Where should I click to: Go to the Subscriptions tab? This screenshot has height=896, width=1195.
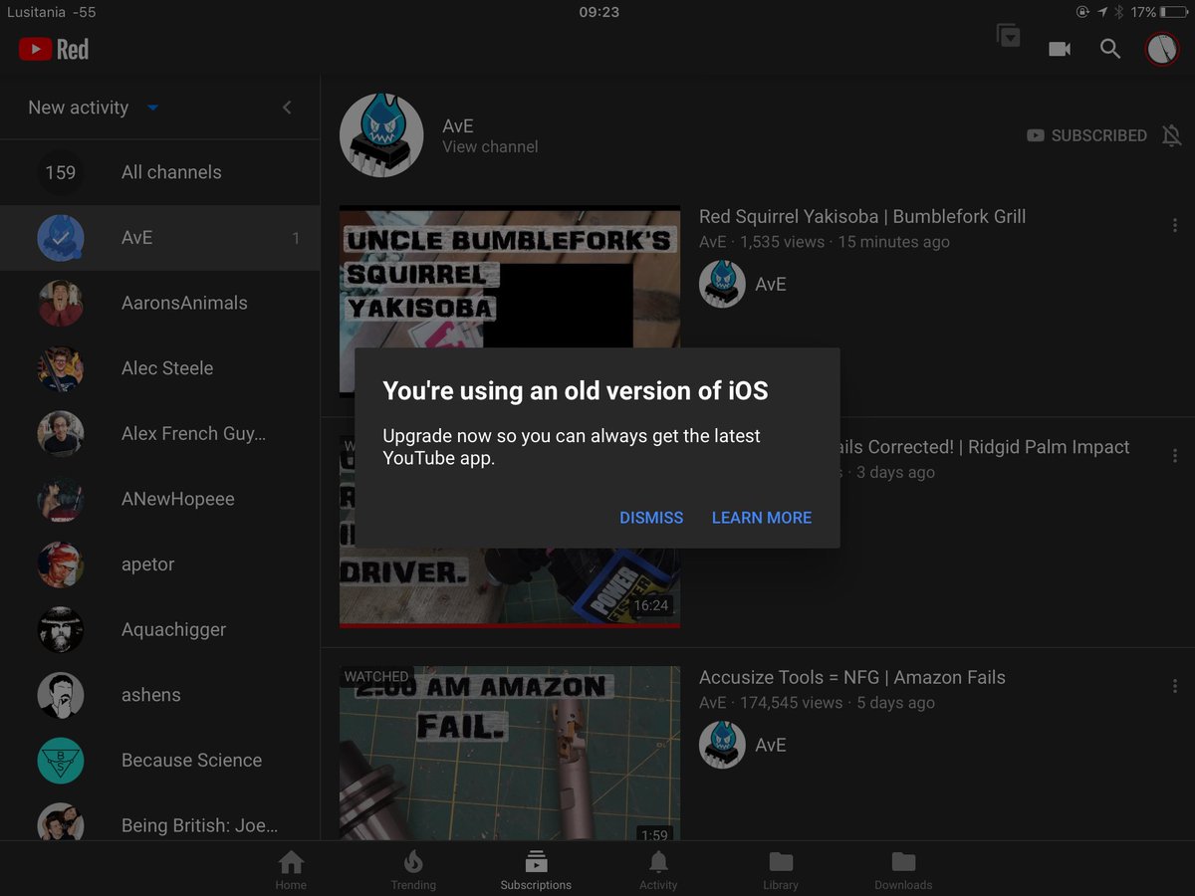[x=536, y=869]
